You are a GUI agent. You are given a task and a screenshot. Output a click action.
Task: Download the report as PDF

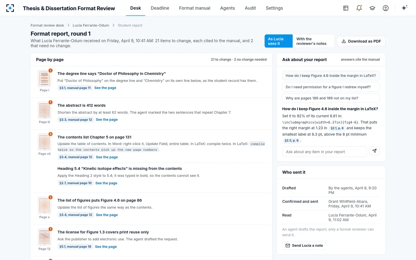point(361,41)
